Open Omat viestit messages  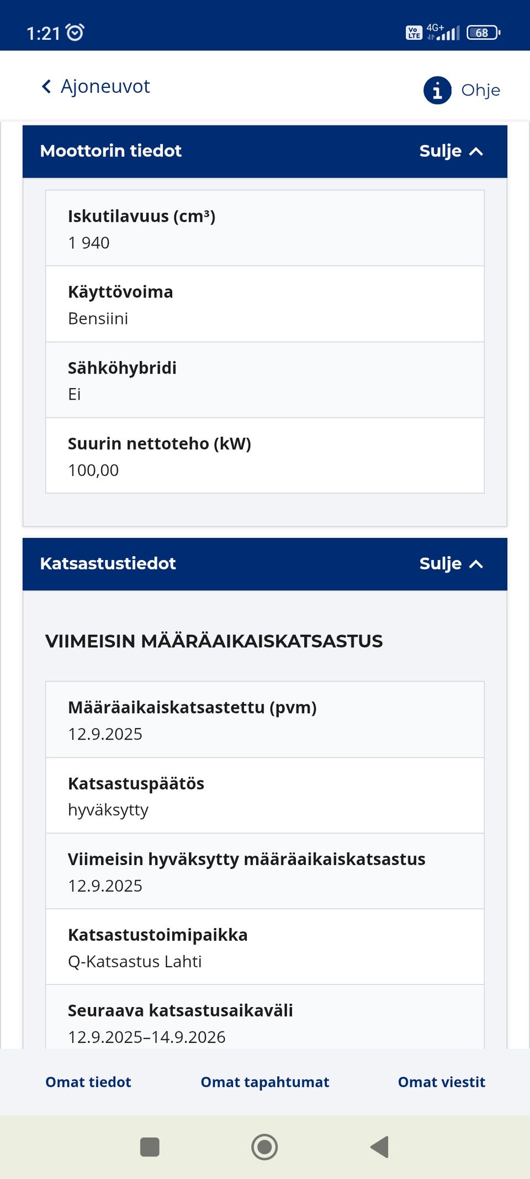point(441,1082)
